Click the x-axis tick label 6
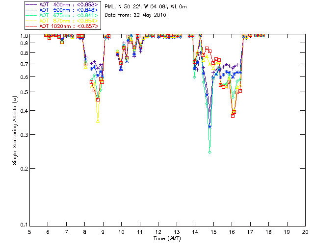 point(48,232)
